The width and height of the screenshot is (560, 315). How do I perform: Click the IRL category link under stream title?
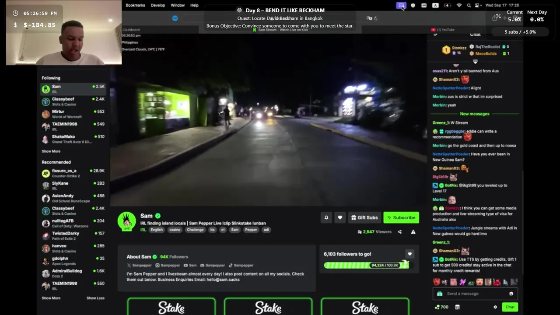pos(143,230)
